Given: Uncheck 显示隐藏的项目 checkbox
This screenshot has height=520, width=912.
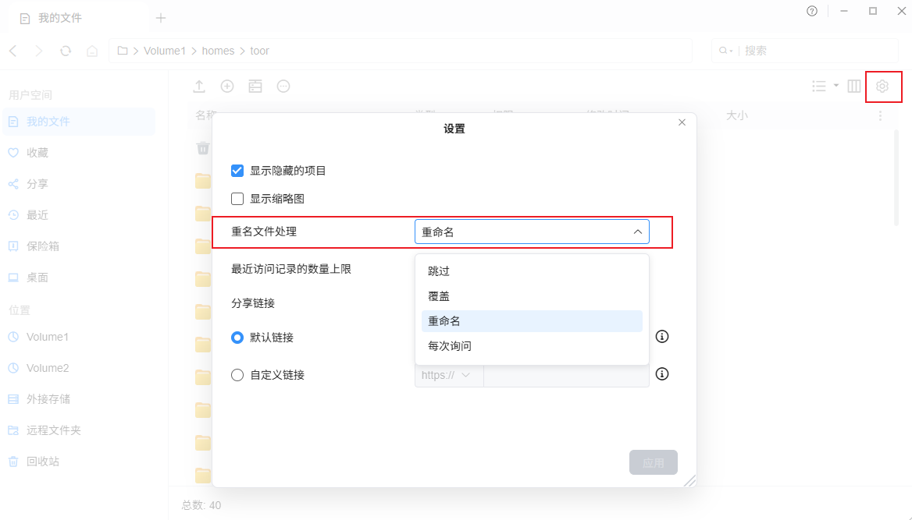Looking at the screenshot, I should click(x=237, y=171).
